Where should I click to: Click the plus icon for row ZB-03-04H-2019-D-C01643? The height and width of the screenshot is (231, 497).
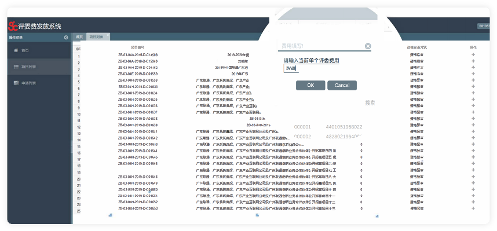pyautogui.click(x=473, y=144)
